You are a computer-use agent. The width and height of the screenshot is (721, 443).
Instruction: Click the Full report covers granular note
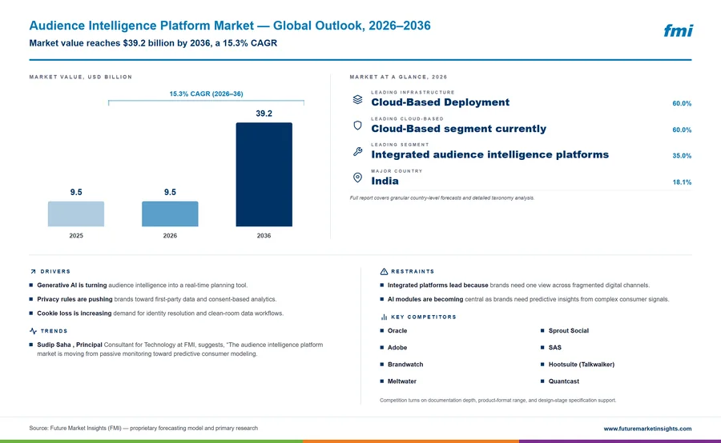442,198
